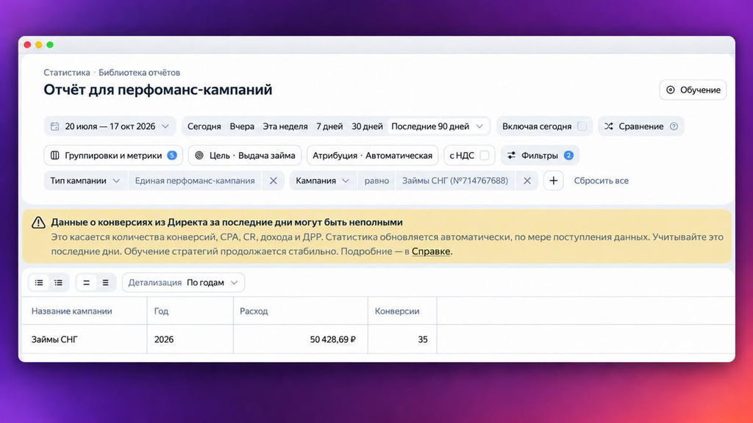Choose the 30 дней period
The image size is (753, 423).
coord(367,126)
